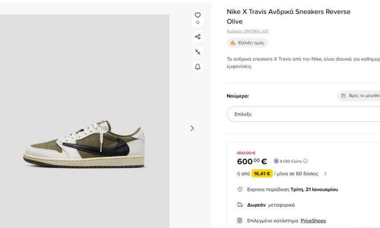The width and height of the screenshot is (380, 228).
Task: Click the free shipping truck icon
Action: tap(240, 205)
